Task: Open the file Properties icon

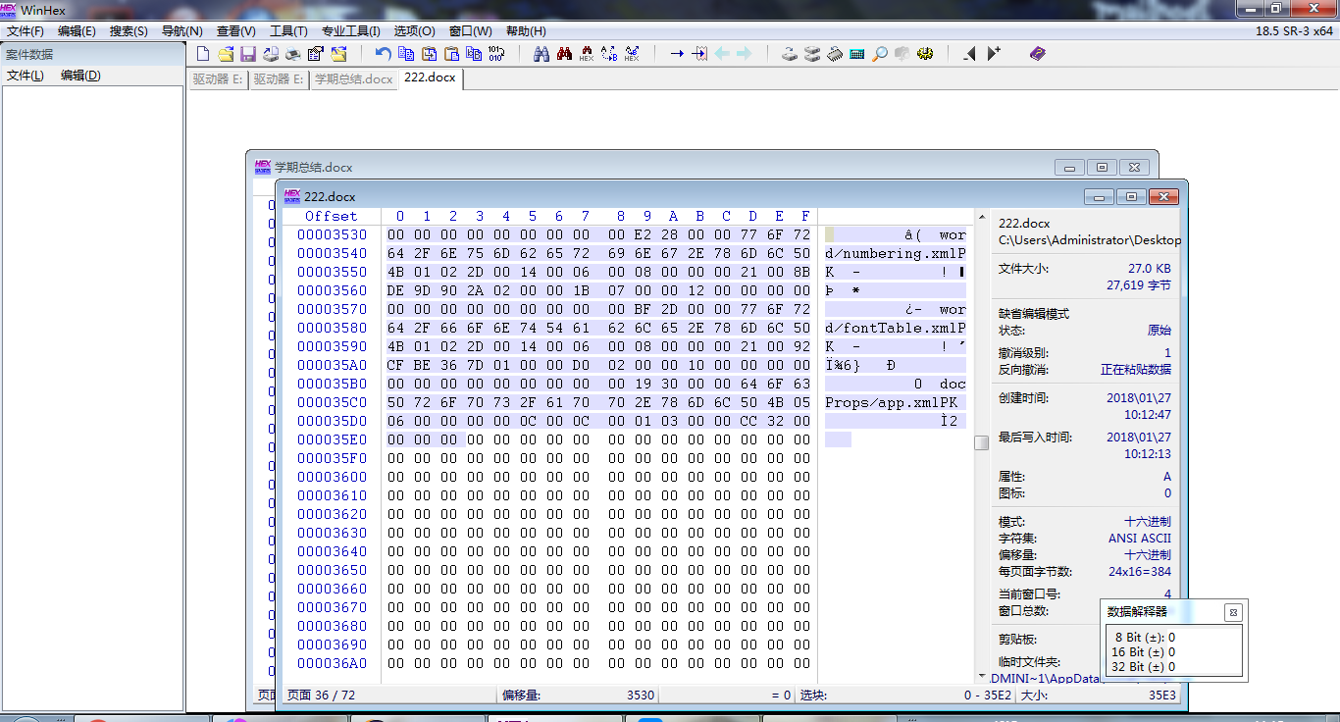Action: (x=316, y=54)
